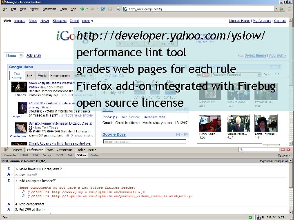Click the My Account link
Screen dimensions: 294x220
tap(262, 21)
